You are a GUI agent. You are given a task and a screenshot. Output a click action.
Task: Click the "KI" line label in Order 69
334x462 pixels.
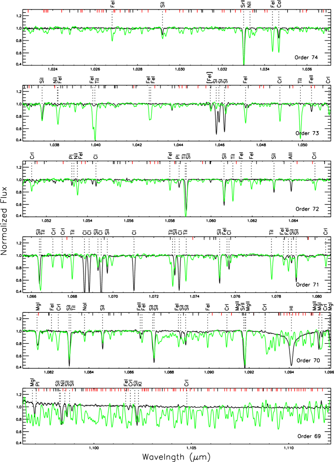pos(140,384)
